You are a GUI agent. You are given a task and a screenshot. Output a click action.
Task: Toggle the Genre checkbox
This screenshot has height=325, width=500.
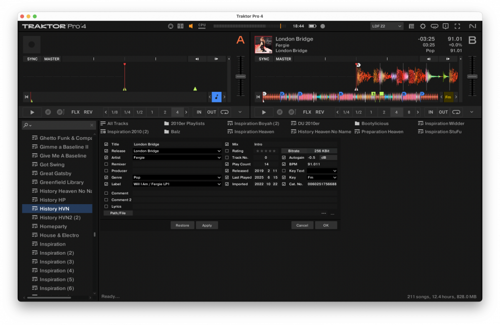click(106, 178)
